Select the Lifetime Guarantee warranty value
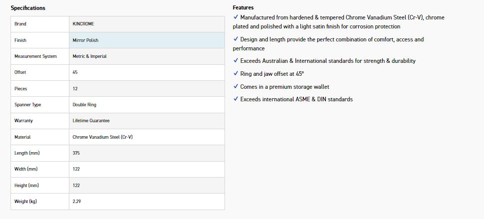Image resolution: width=484 pixels, height=219 pixels. [91, 121]
